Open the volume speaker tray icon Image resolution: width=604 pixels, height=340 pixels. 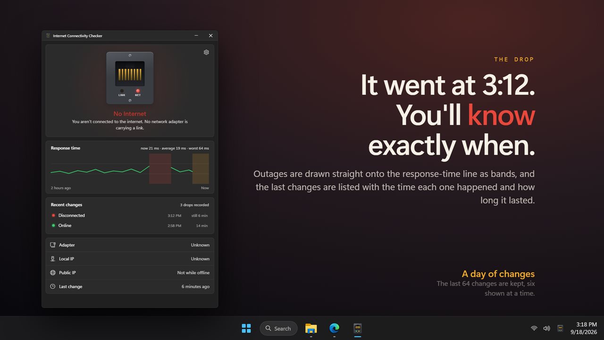tap(546, 328)
